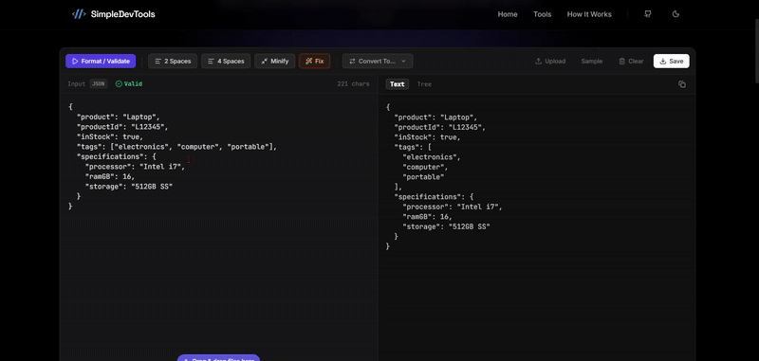The height and width of the screenshot is (361, 759).
Task: Click "specifications" line in output panel
Action: coord(434,197)
